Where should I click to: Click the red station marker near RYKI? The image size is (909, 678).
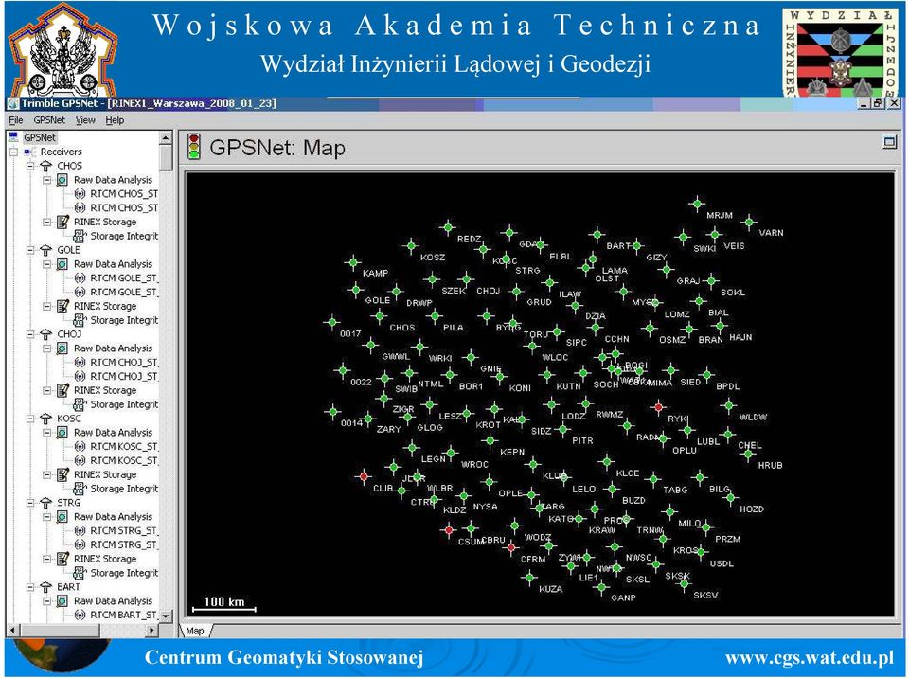658,406
